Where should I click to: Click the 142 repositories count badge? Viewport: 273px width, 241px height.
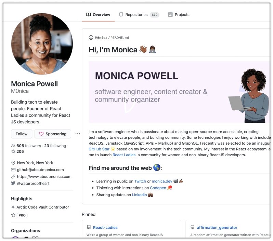pos(154,15)
